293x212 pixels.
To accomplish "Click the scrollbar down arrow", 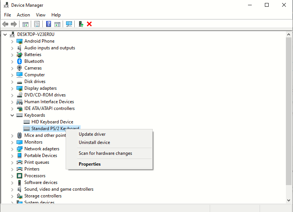I will click(x=288, y=200).
